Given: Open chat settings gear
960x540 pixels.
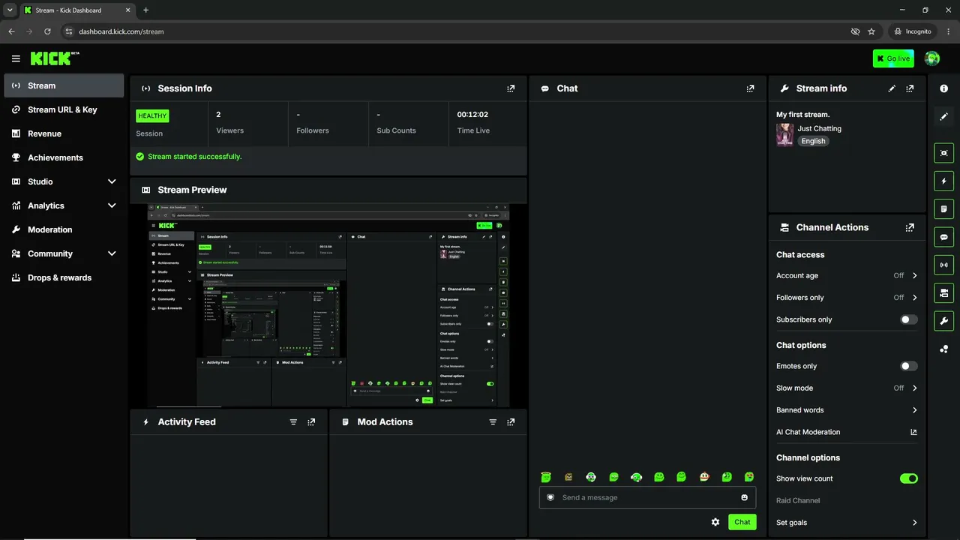Looking at the screenshot, I should coord(715,522).
